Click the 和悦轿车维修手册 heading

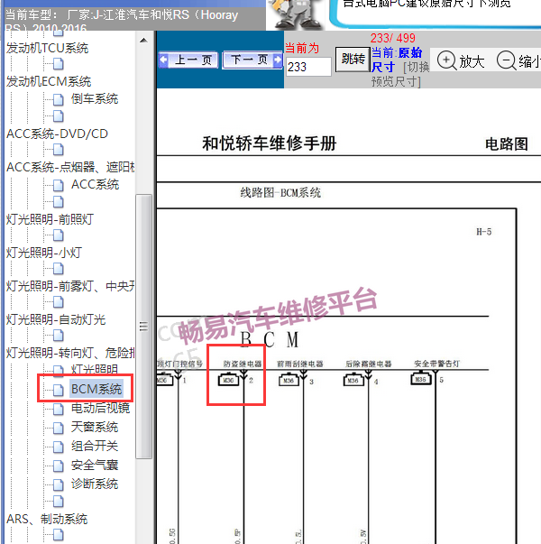click(270, 143)
